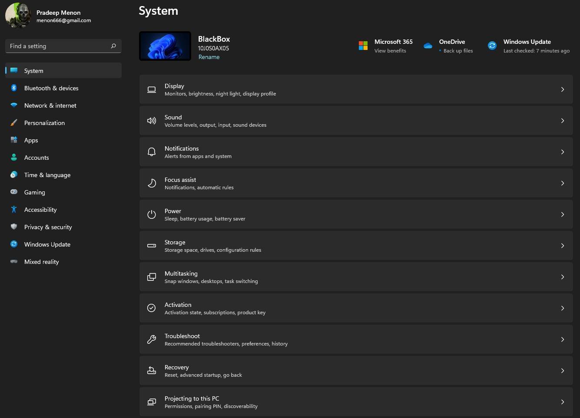Click the menon666@gmail.com email text
Viewport: 580px width, 418px height.
[x=64, y=20]
